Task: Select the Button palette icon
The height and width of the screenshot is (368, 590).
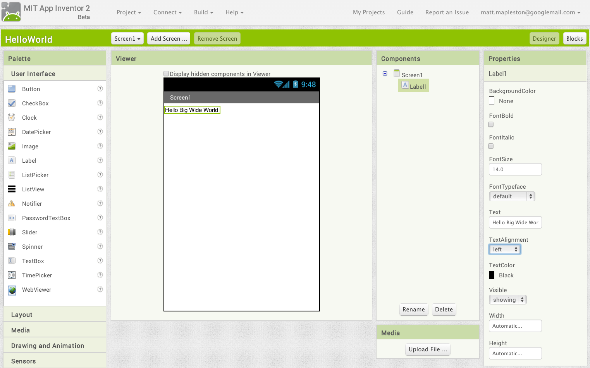Action: click(x=12, y=89)
